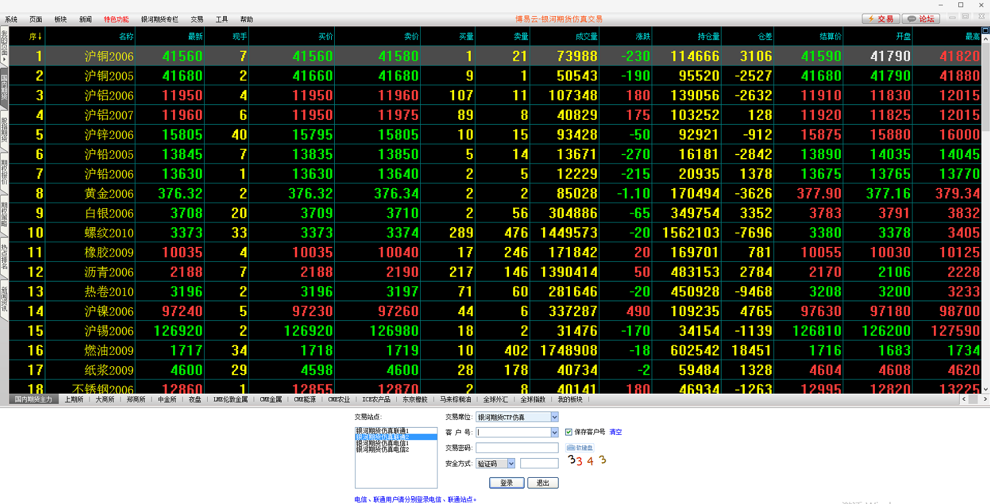Screen dimensions: 990x504
Task: Switch to the 全球指数 tab
Action: pyautogui.click(x=533, y=400)
